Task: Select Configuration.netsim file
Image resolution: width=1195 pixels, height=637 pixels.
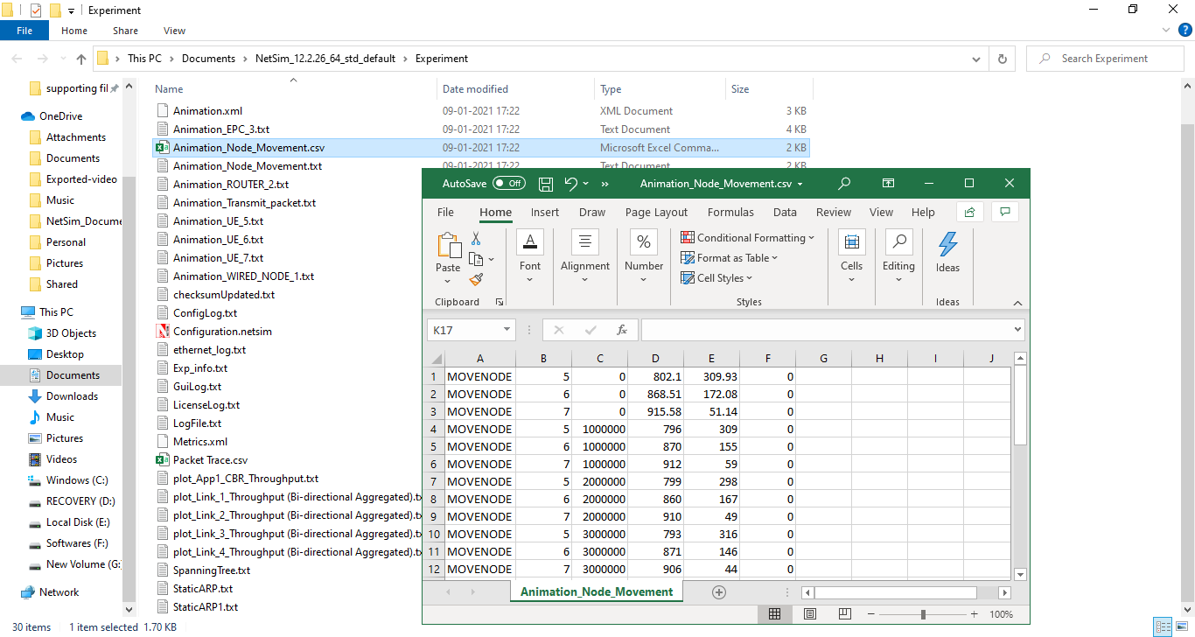Action: 222,332
